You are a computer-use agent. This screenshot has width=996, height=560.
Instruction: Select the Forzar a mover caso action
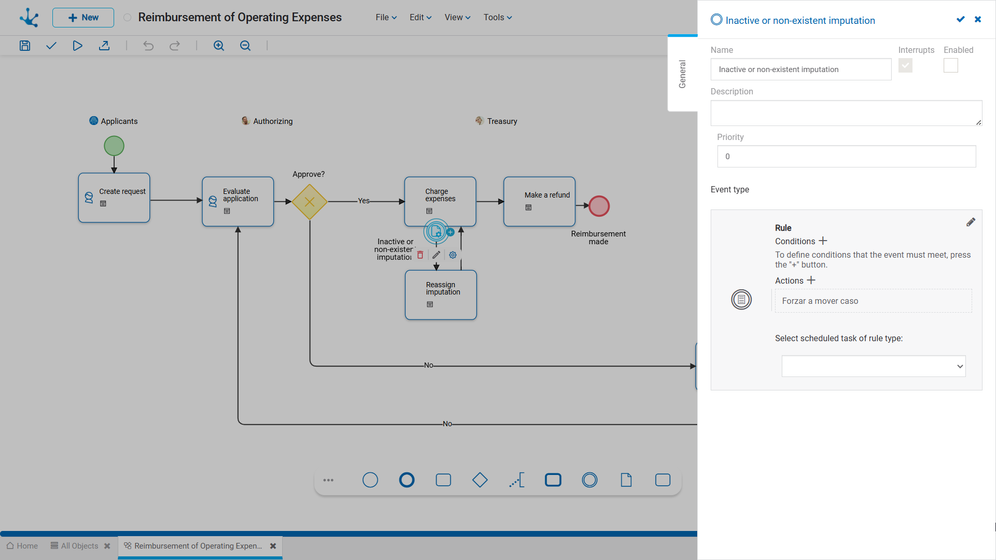[873, 301]
